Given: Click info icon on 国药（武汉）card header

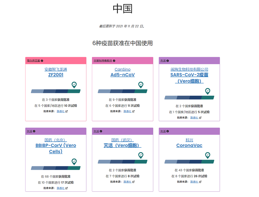Looking at the screenshot, I should pos(101,131).
